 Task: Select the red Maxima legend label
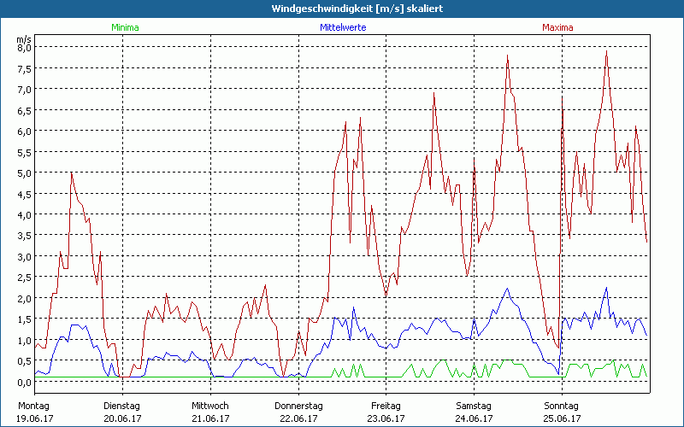(557, 27)
